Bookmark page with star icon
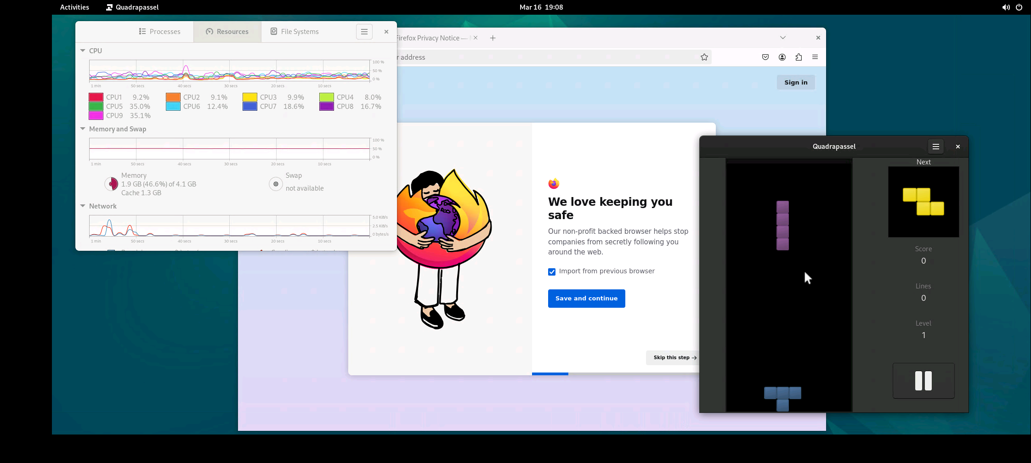The height and width of the screenshot is (463, 1031). click(x=704, y=57)
